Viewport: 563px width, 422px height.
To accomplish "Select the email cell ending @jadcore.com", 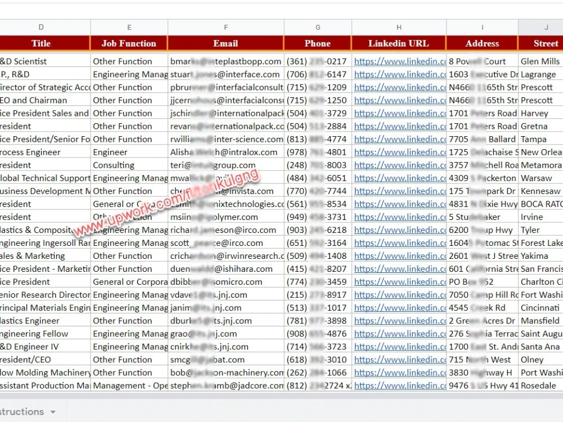I will coord(226,386).
